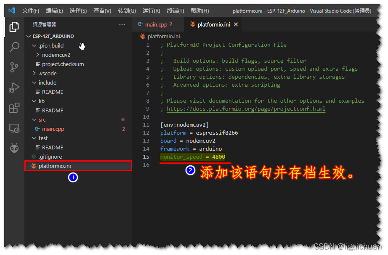Click the platform = espressif8266 line
The height and width of the screenshot is (255, 388).
click(x=199, y=133)
